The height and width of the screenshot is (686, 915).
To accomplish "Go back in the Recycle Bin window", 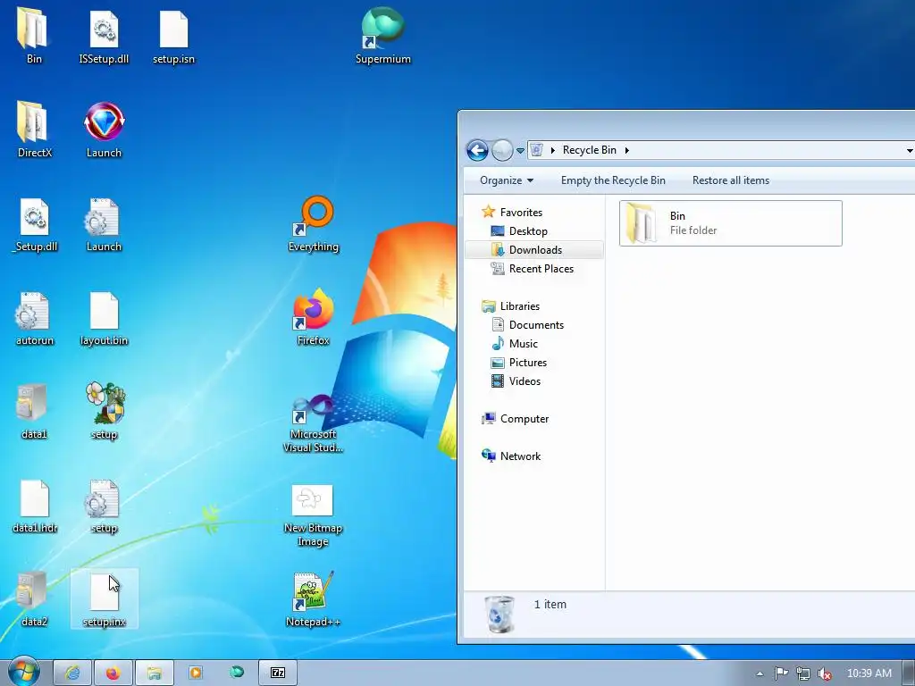I will 477,150.
